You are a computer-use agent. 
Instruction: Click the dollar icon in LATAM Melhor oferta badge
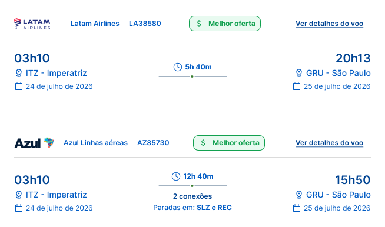coord(199,24)
